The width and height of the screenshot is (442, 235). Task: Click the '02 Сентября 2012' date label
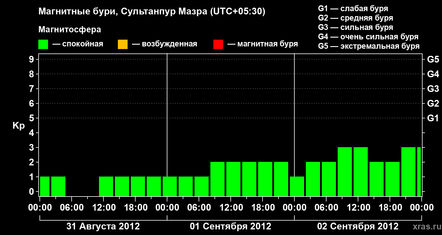tap(358, 226)
